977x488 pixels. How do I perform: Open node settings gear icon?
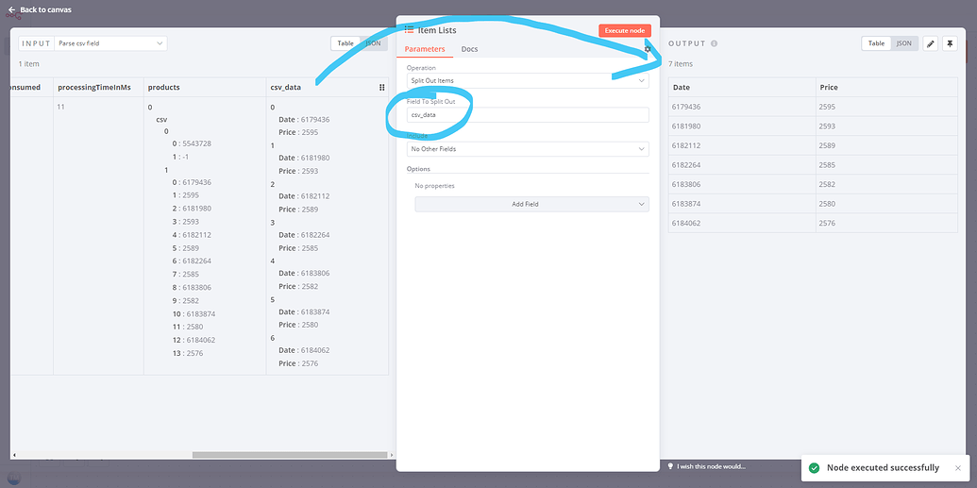point(648,49)
